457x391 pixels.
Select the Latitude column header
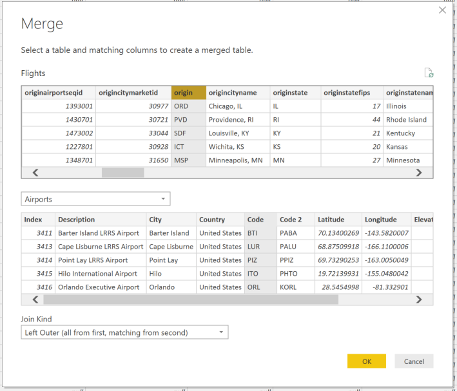tap(336, 220)
